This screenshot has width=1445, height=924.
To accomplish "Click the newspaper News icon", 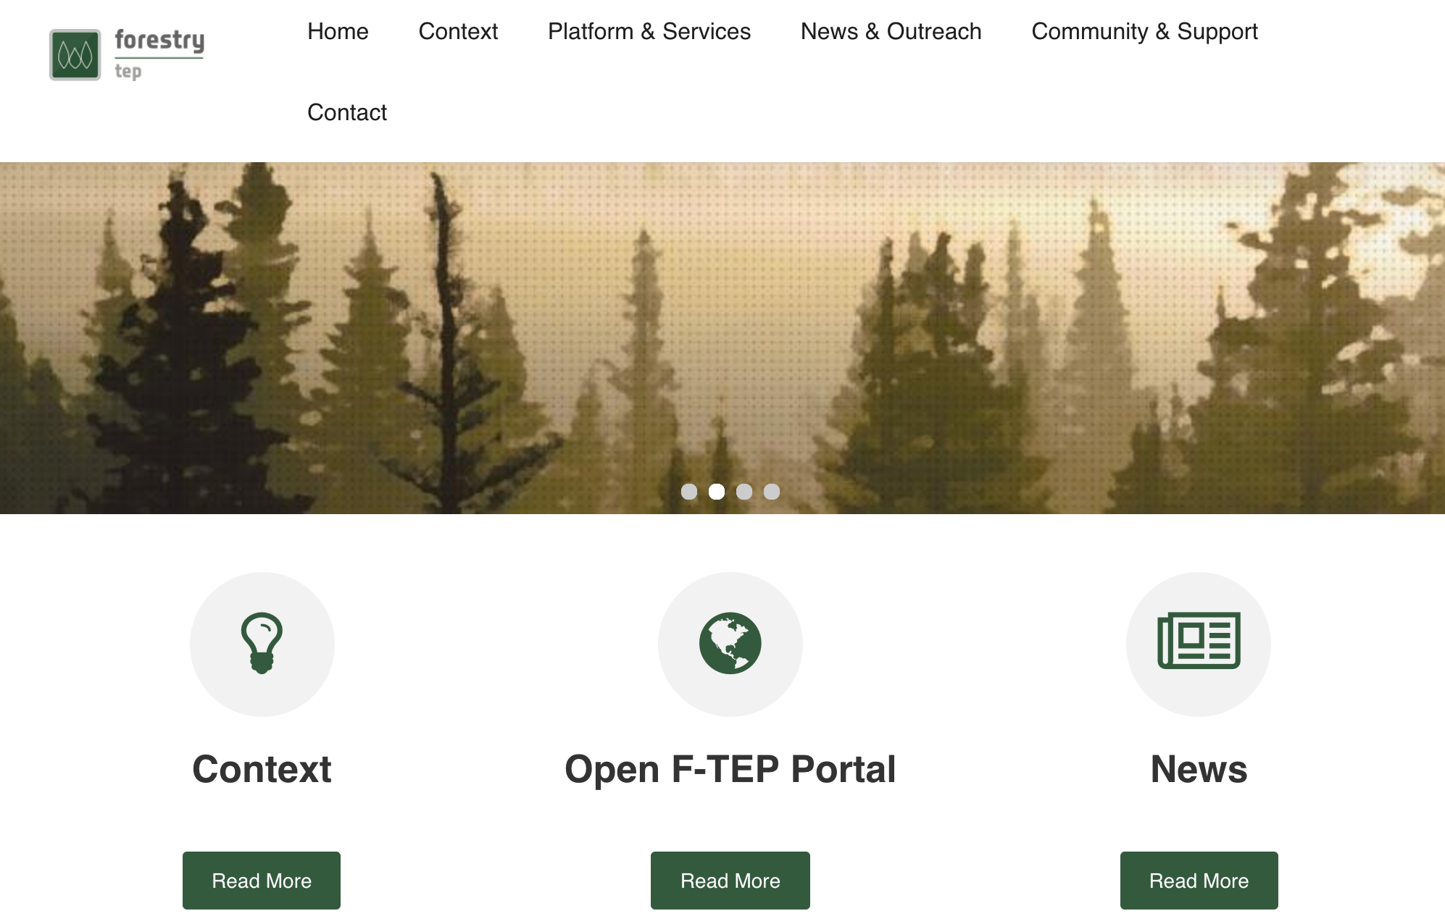I will point(1199,641).
